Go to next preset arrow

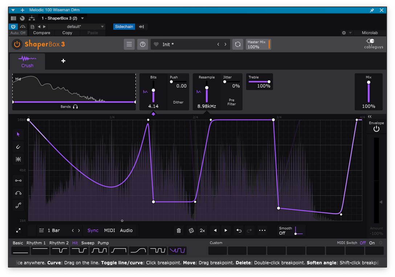pos(225,44)
